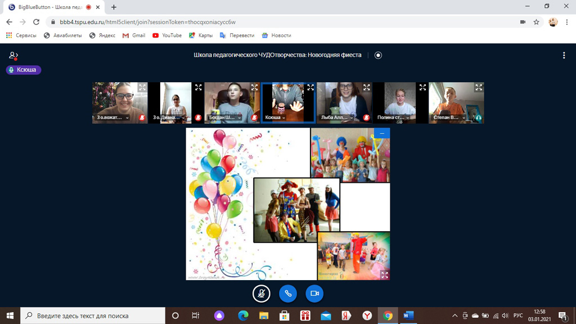This screenshot has width=576, height=324.
Task: Open the YouTube bookmark
Action: click(x=167, y=35)
